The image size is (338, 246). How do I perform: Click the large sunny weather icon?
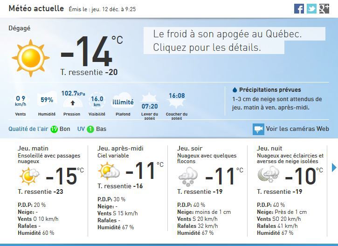(x=30, y=58)
